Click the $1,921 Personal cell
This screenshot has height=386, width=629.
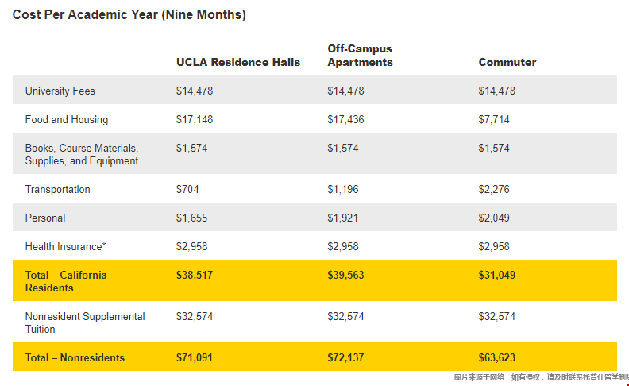[342, 218]
